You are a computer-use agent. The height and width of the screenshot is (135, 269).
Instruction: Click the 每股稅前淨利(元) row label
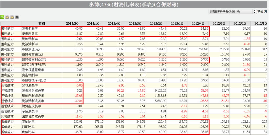34,65
